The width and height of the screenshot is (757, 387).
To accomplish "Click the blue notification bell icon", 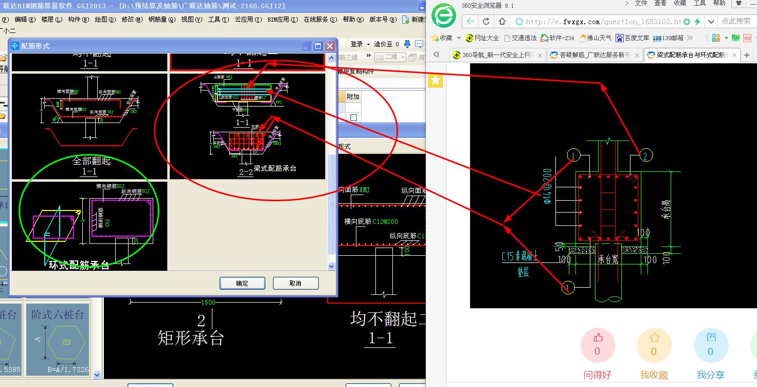I will (407, 44).
